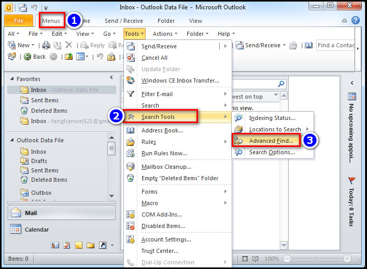Image resolution: width=367 pixels, height=269 pixels.
Task: Click the Mail navigation button
Action: click(62, 213)
